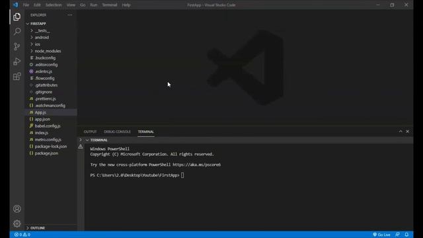Open the Edit menu

point(37,5)
